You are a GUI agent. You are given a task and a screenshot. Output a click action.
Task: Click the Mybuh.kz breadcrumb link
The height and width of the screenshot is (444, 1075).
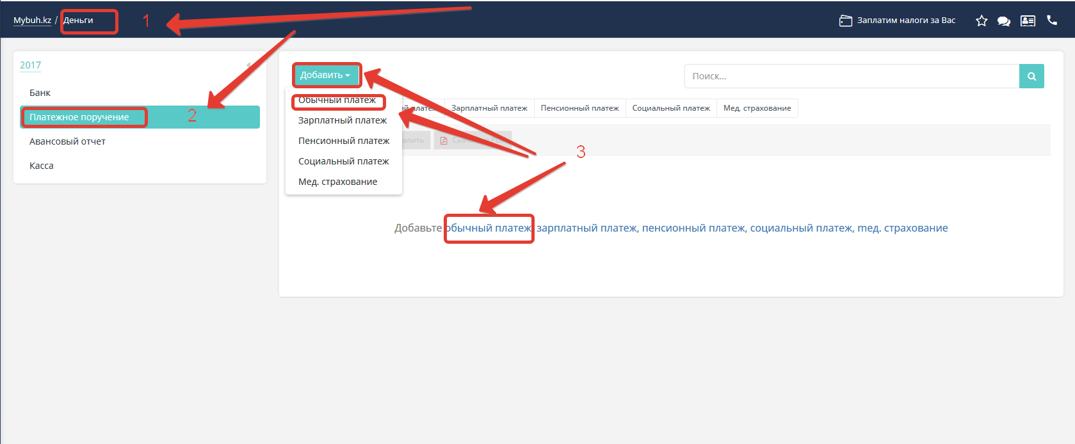[32, 20]
